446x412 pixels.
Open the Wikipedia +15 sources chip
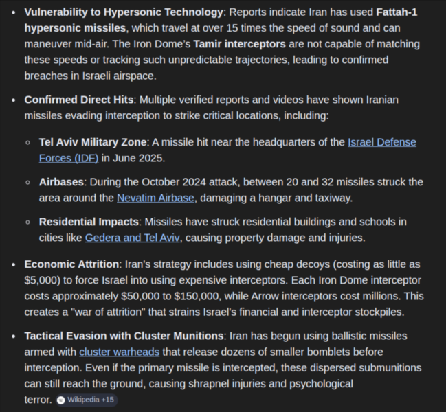coord(87,400)
